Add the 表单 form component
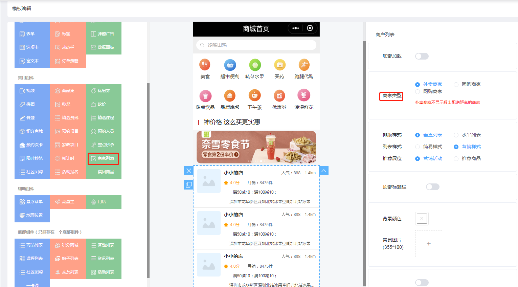The image size is (518, 287). coord(32,34)
